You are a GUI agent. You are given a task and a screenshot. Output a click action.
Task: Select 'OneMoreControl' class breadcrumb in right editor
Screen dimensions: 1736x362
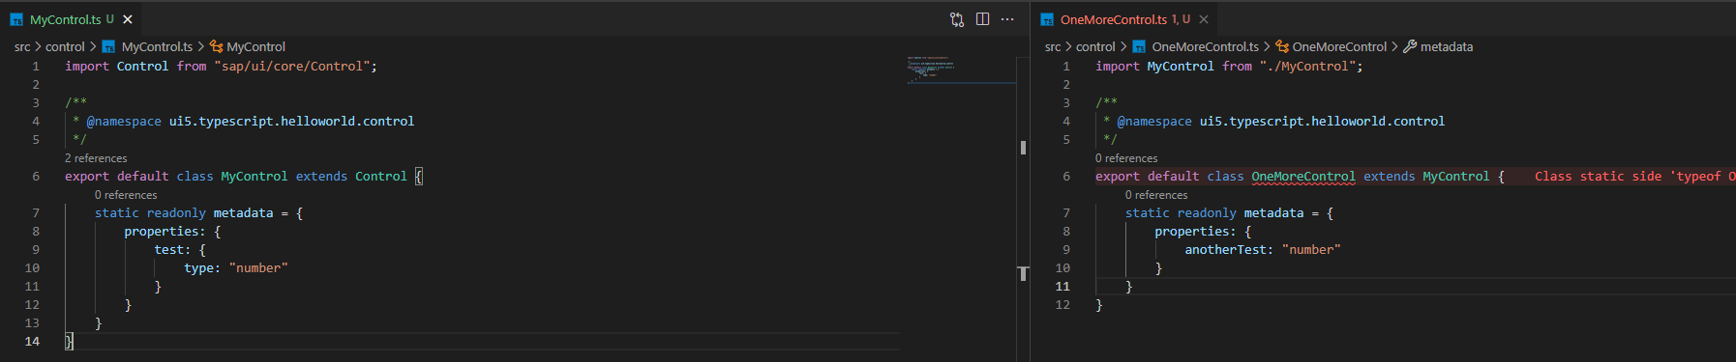click(1339, 46)
